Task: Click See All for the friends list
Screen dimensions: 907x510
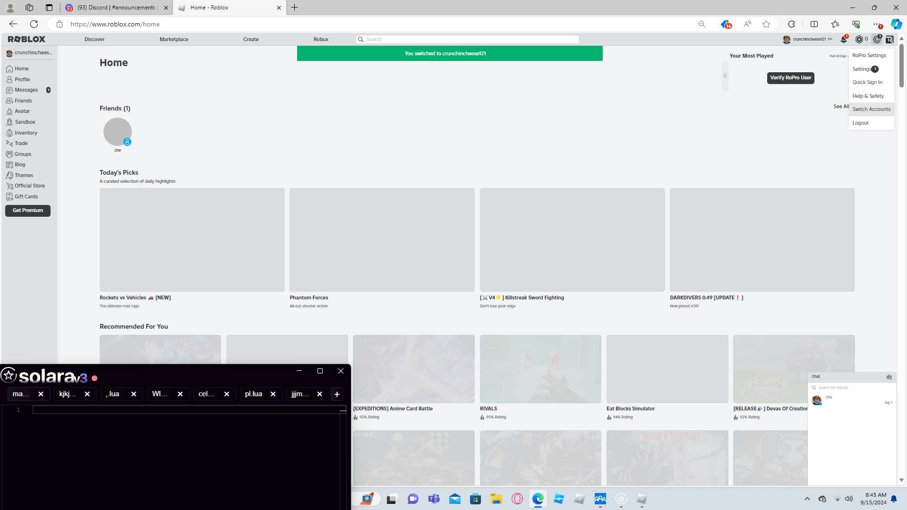Action: pyautogui.click(x=841, y=107)
